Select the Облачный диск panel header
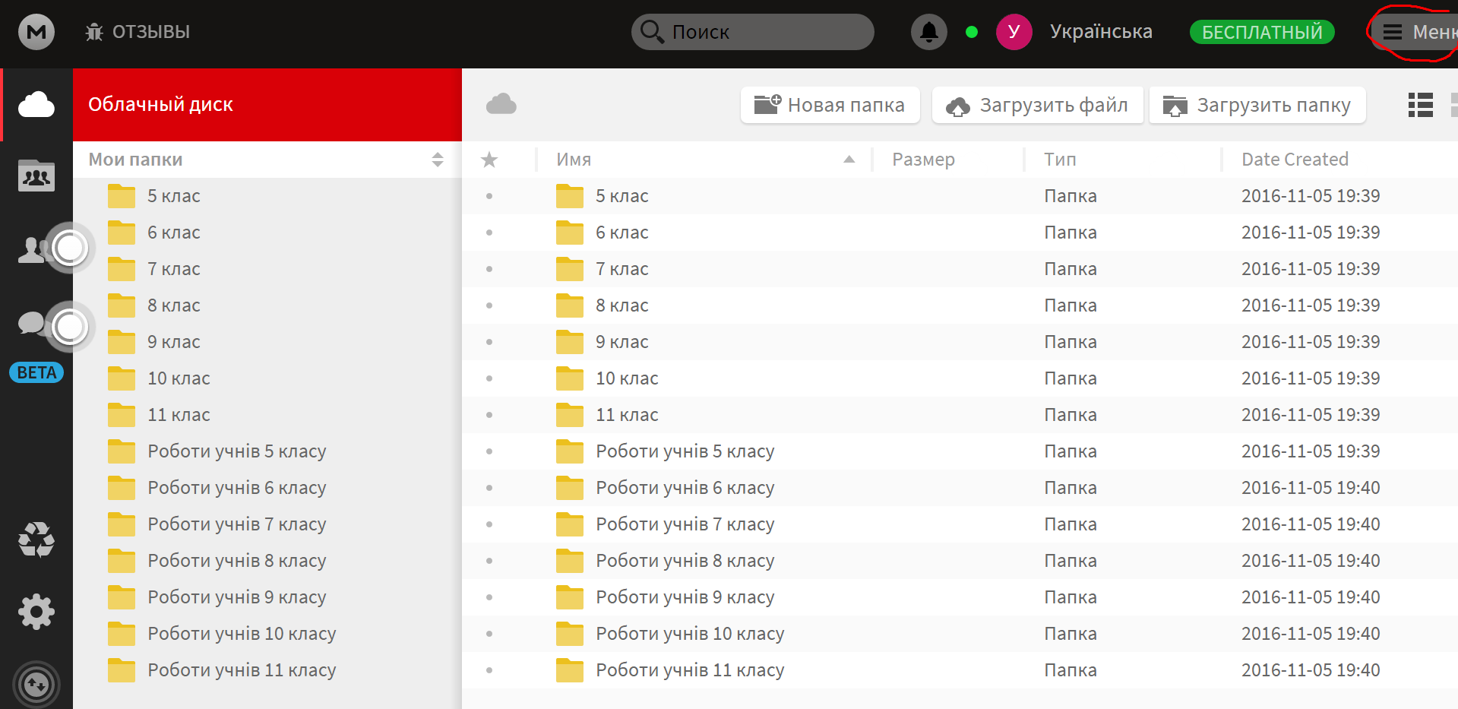The height and width of the screenshot is (709, 1458). click(267, 105)
